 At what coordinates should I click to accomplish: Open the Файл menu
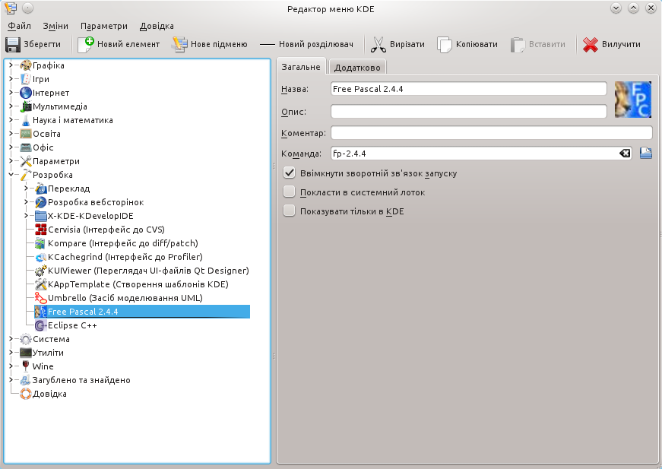point(20,26)
